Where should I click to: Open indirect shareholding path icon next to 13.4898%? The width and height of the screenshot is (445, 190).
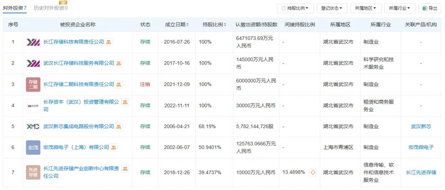click(313, 172)
